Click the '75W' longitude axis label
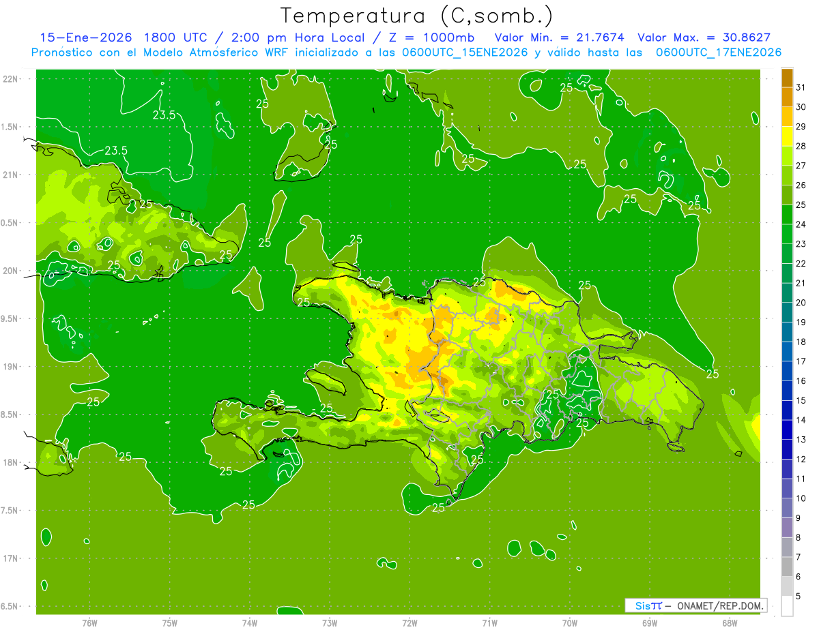This screenshot has height=632, width=819. (x=169, y=623)
